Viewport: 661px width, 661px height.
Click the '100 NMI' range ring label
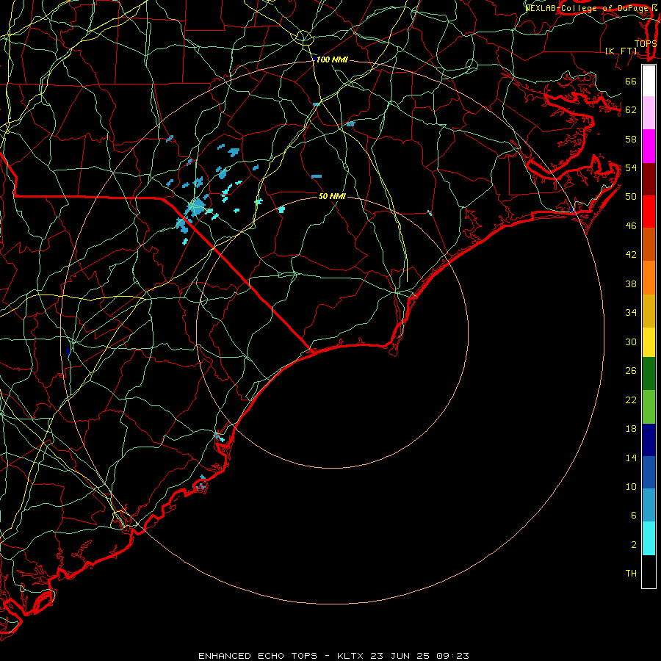(x=332, y=60)
